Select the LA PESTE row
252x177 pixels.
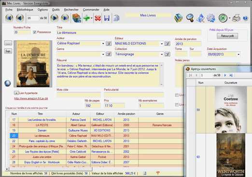(x=97, y=125)
